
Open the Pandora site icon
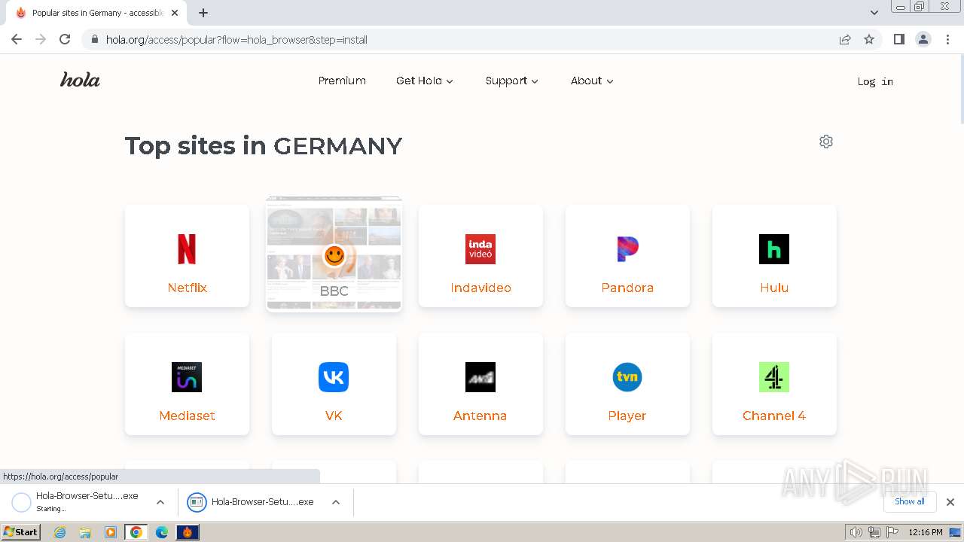[x=627, y=249]
